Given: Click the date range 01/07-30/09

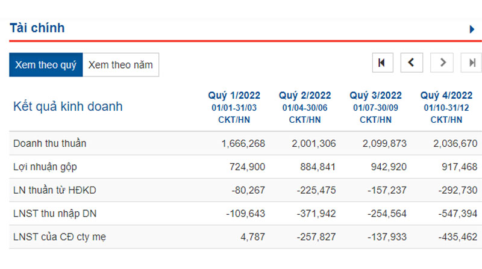Looking at the screenshot, I should pyautogui.click(x=375, y=108).
